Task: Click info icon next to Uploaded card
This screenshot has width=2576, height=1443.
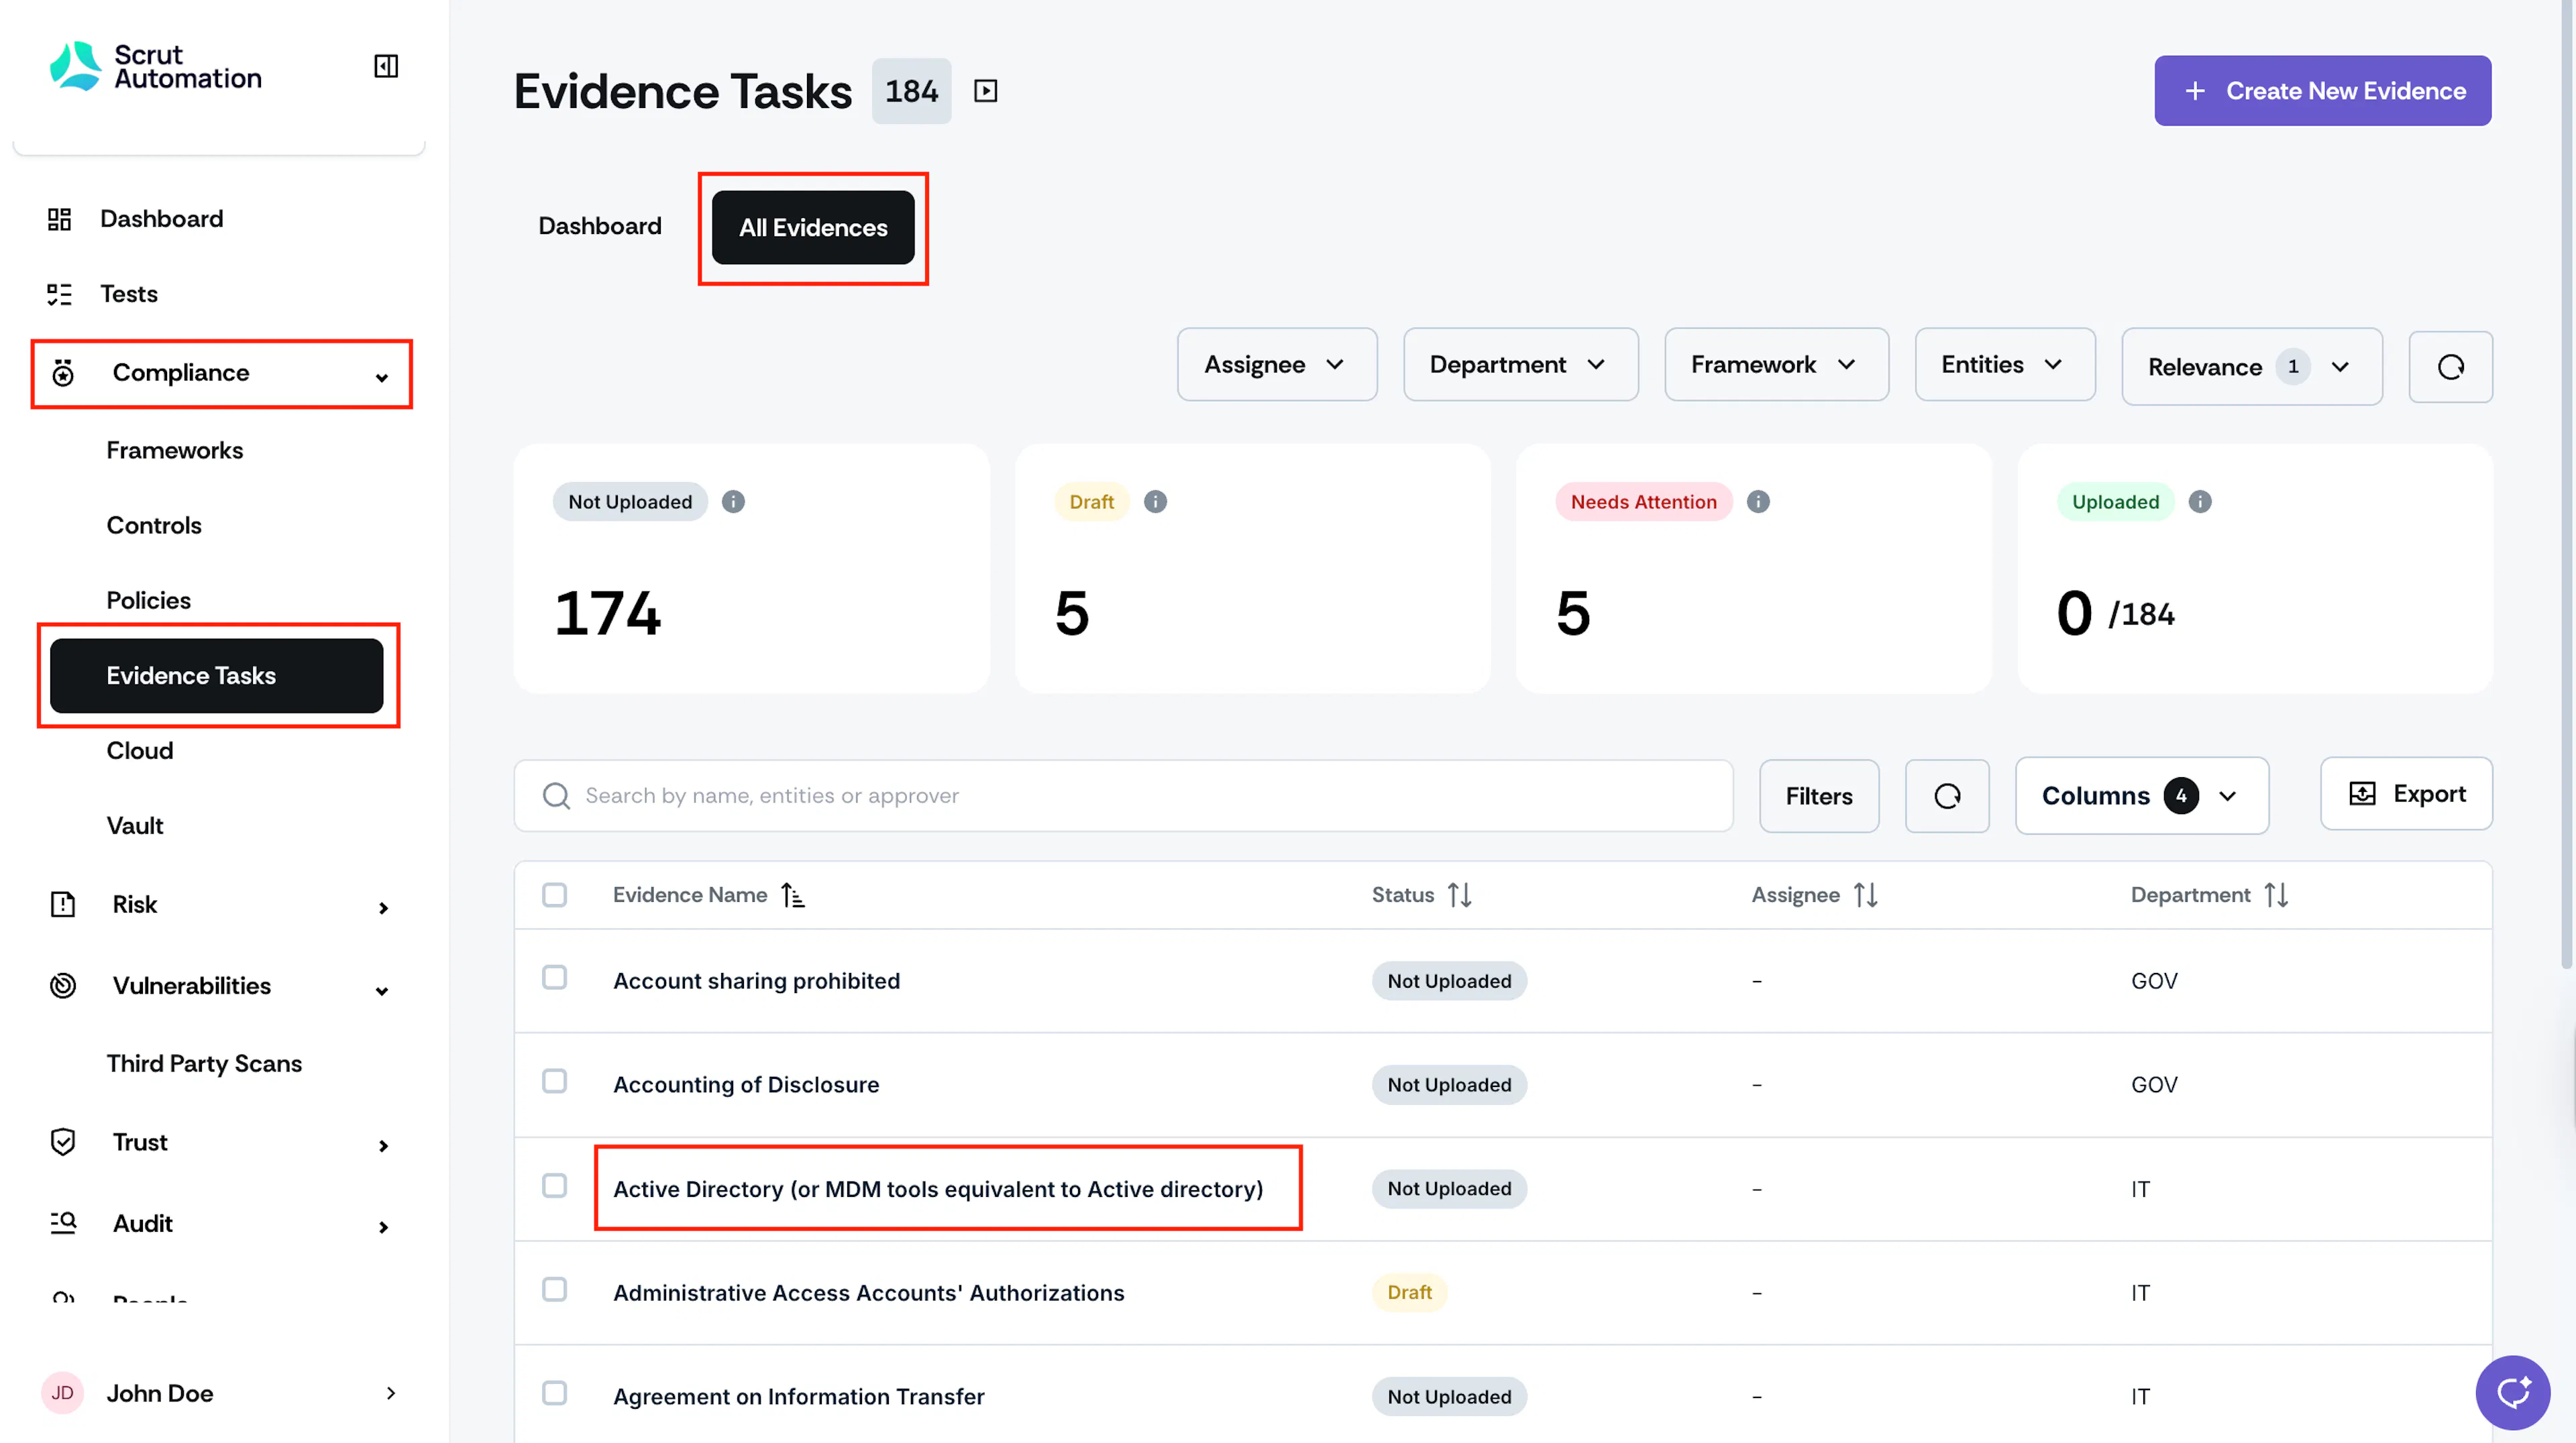Action: click(x=2200, y=502)
